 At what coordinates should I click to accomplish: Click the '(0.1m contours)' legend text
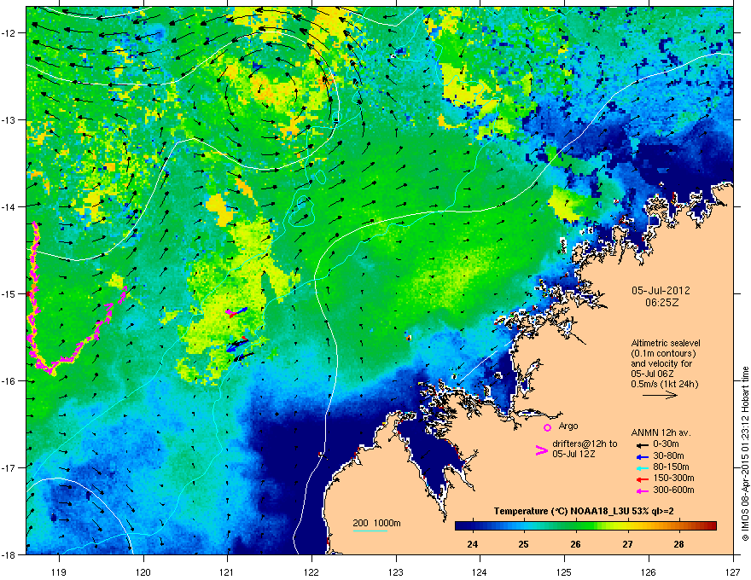click(663, 354)
